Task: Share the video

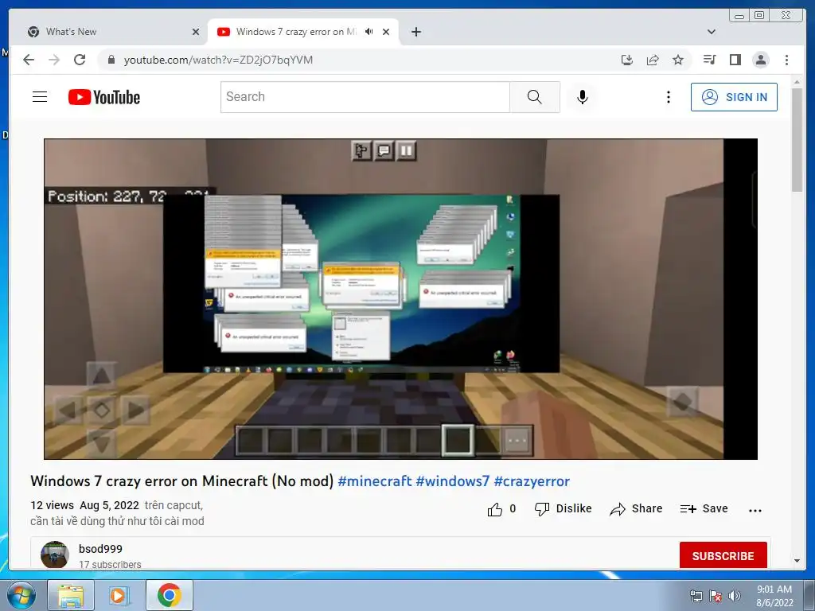Action: coord(636,508)
